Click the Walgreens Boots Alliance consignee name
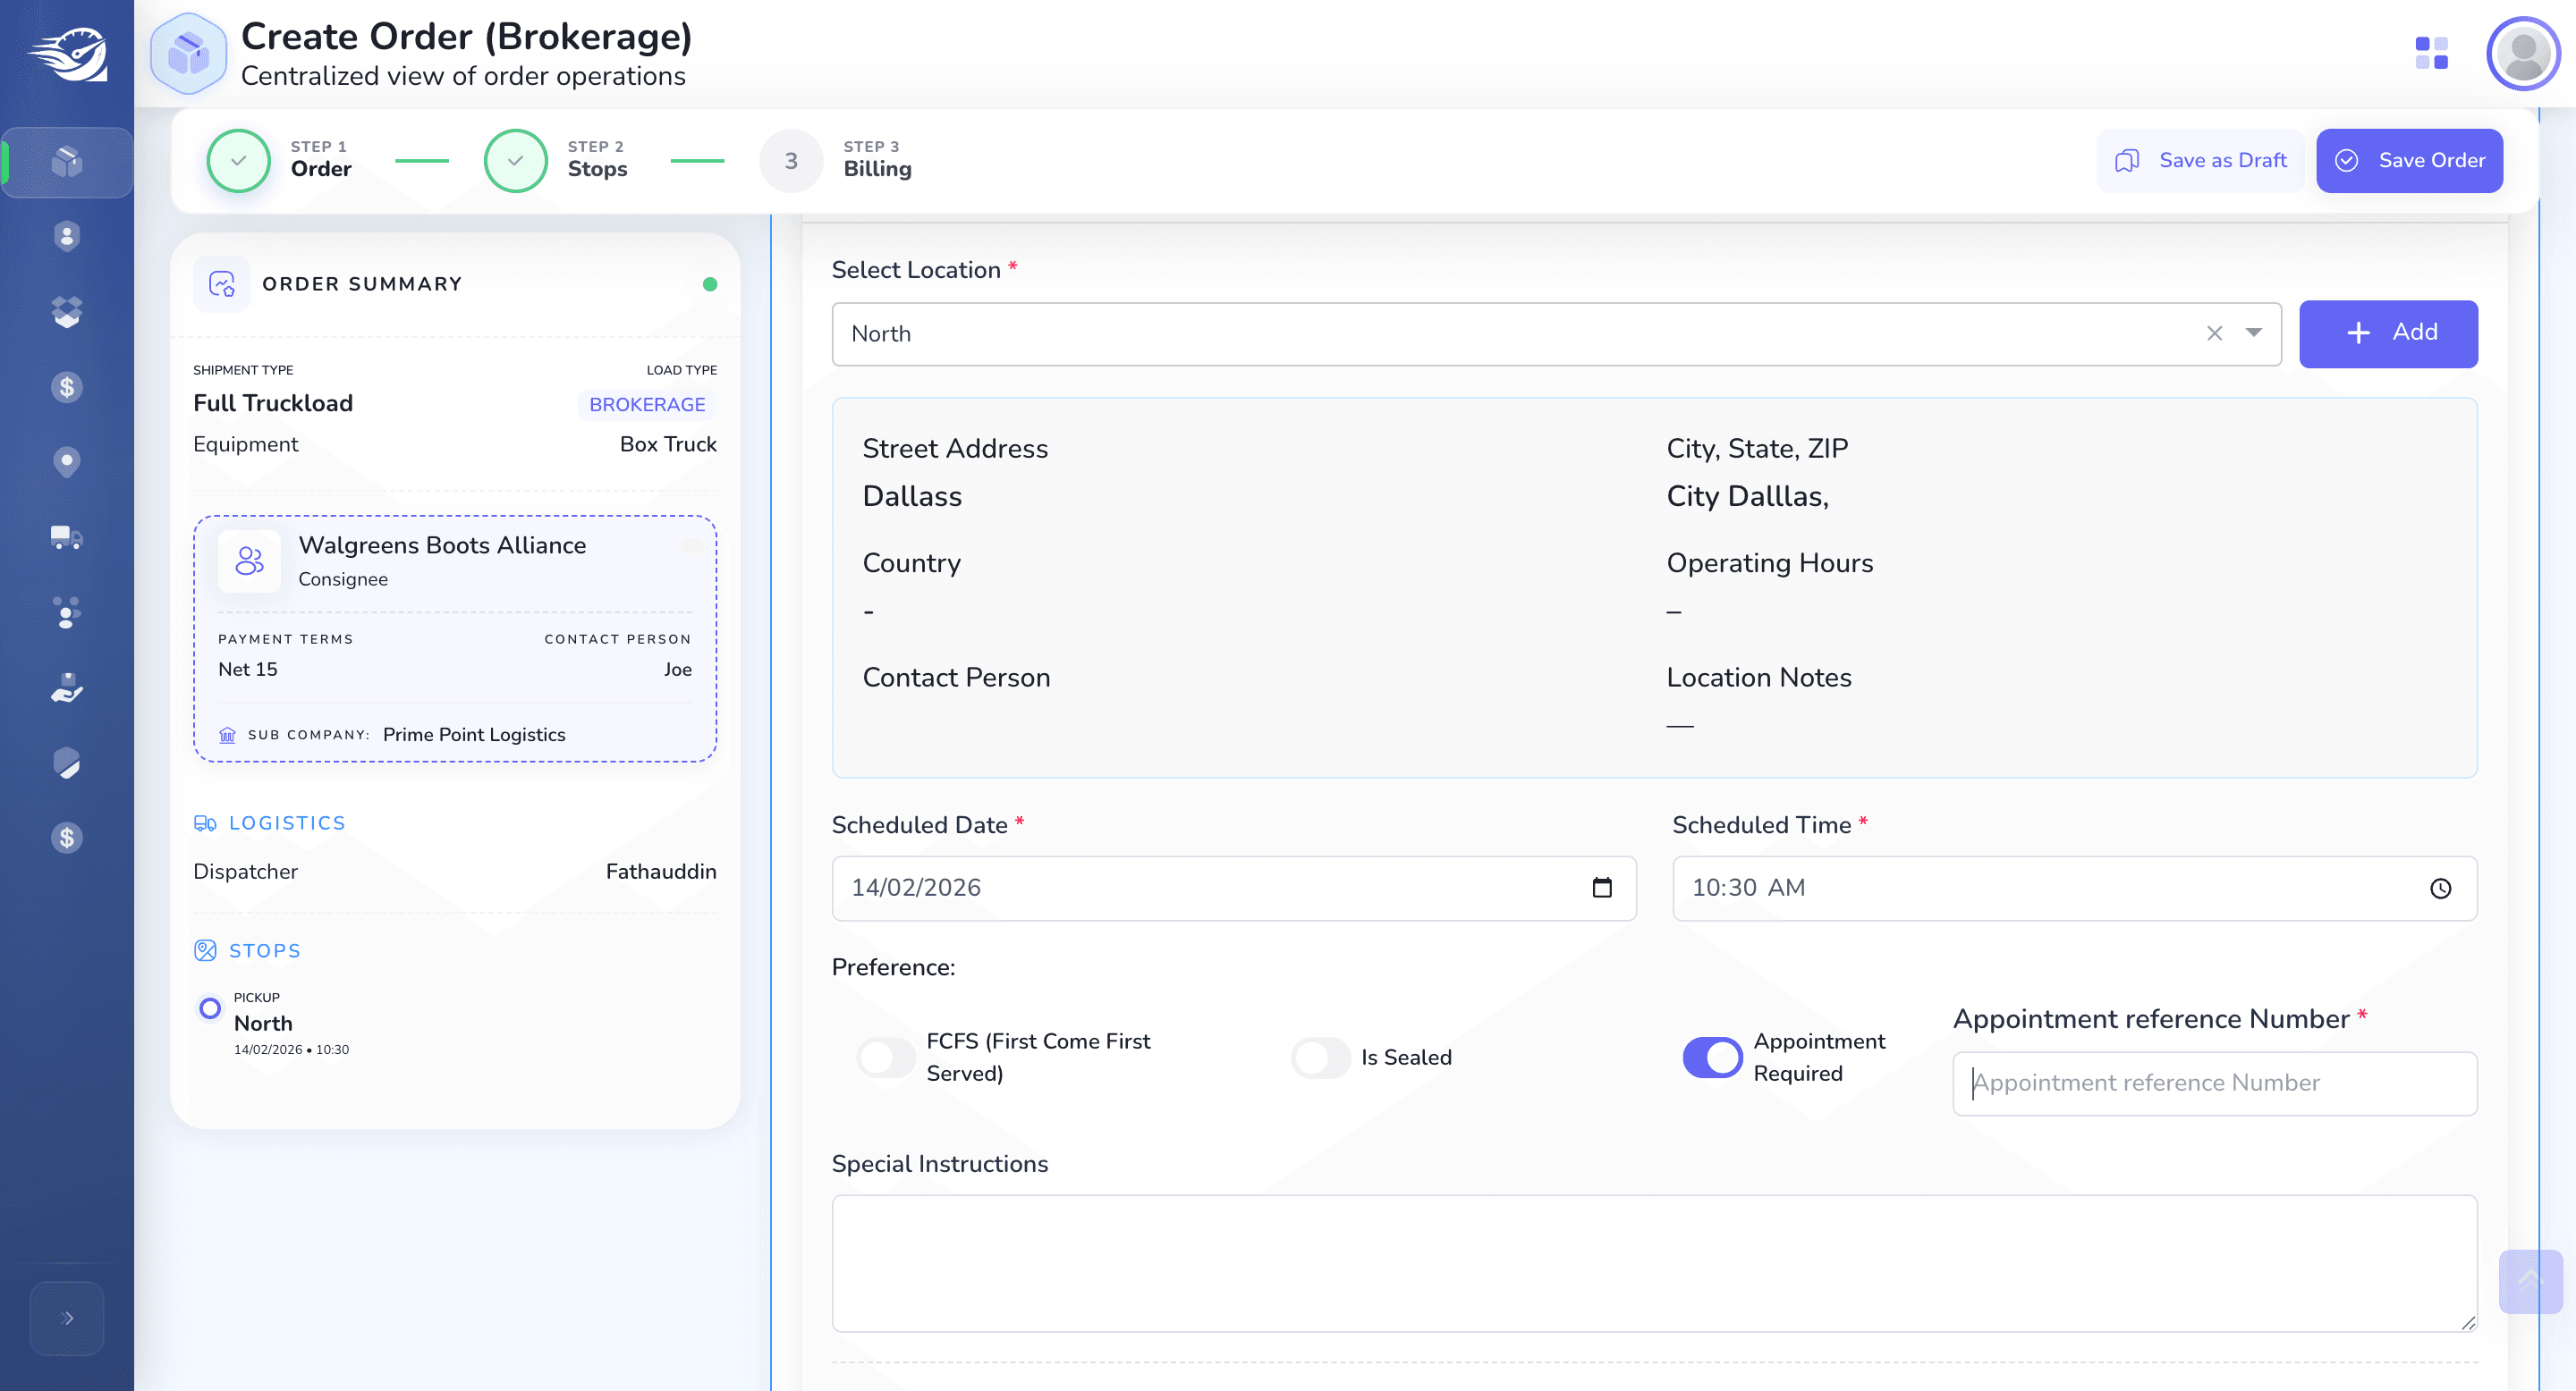Viewport: 2576px width, 1391px height. point(442,544)
